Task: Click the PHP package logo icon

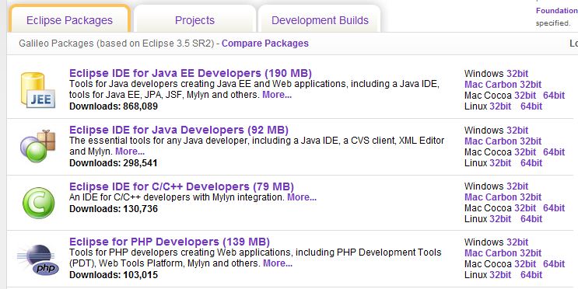Action: tap(38, 260)
